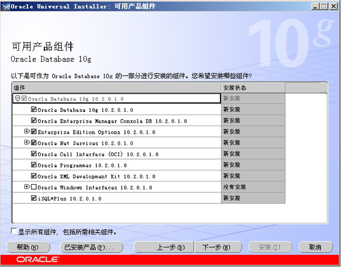
Task: Expand Enterprise Edition Options node
Action: tap(27, 132)
